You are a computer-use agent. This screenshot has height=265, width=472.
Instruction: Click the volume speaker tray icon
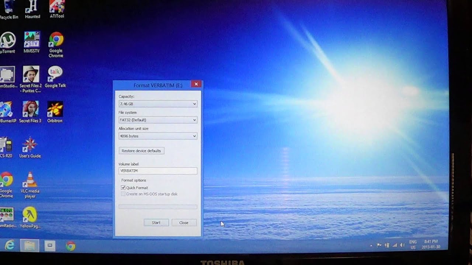tap(402, 245)
